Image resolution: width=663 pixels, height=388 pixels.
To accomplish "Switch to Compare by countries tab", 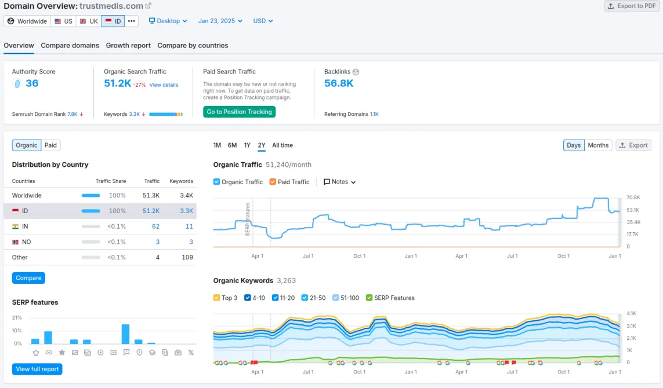I will pyautogui.click(x=193, y=46).
